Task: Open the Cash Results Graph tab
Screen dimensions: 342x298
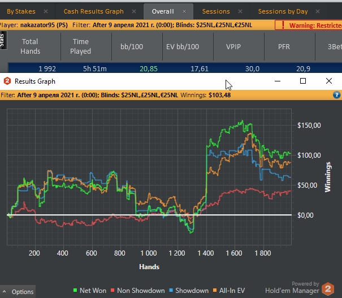Action: click(x=94, y=11)
